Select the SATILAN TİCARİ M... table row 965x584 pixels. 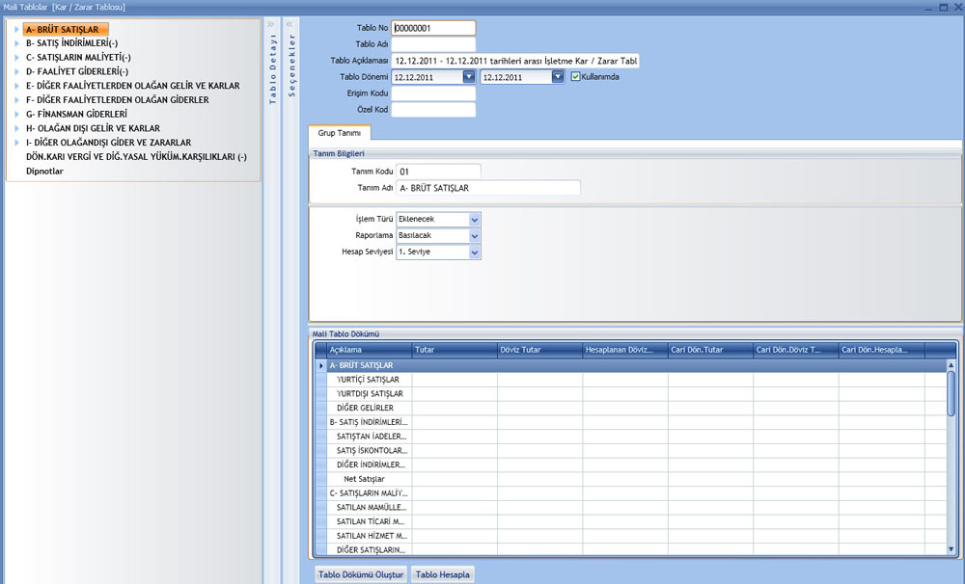[x=631, y=521]
